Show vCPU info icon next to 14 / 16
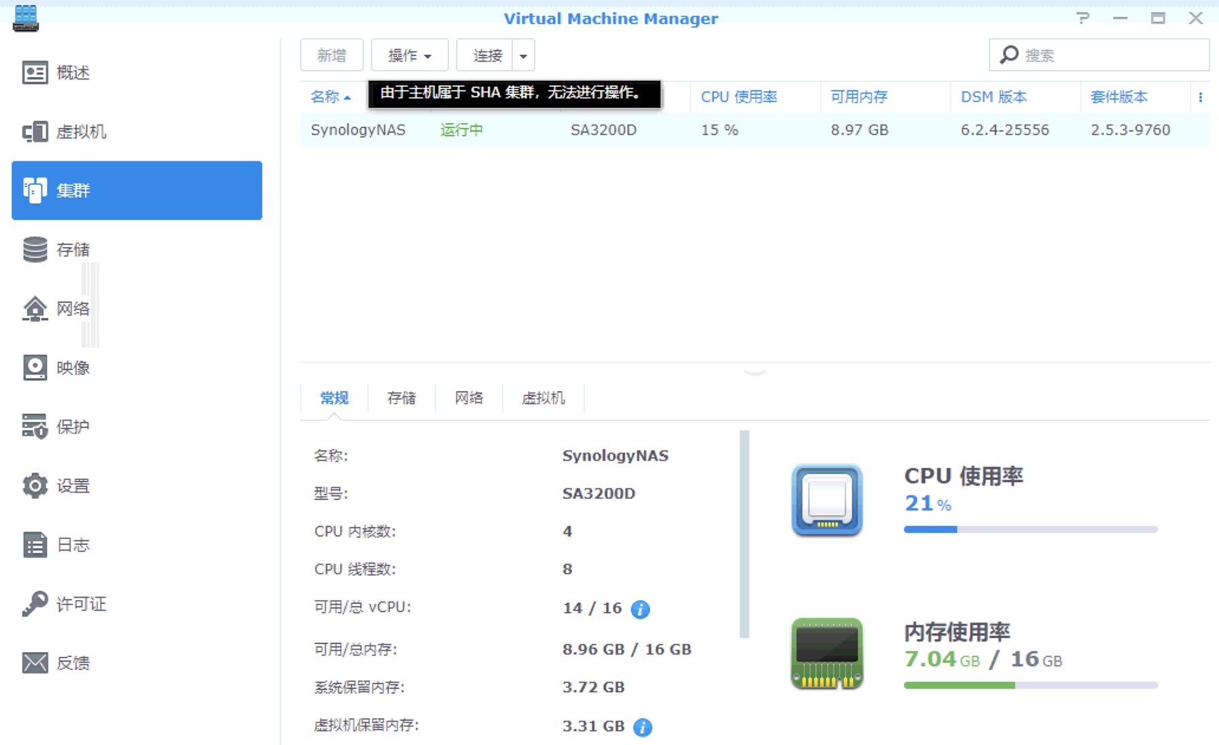This screenshot has width=1219, height=745. pyautogui.click(x=640, y=609)
